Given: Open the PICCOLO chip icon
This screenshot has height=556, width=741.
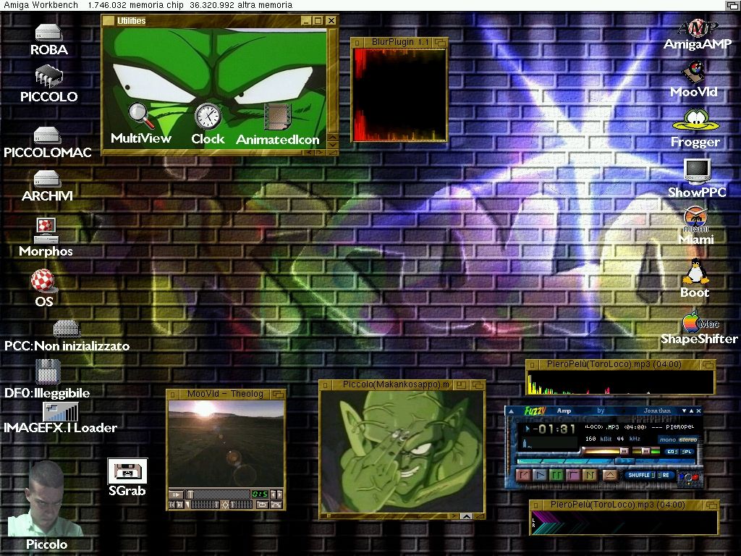Looking at the screenshot, I should (48, 84).
